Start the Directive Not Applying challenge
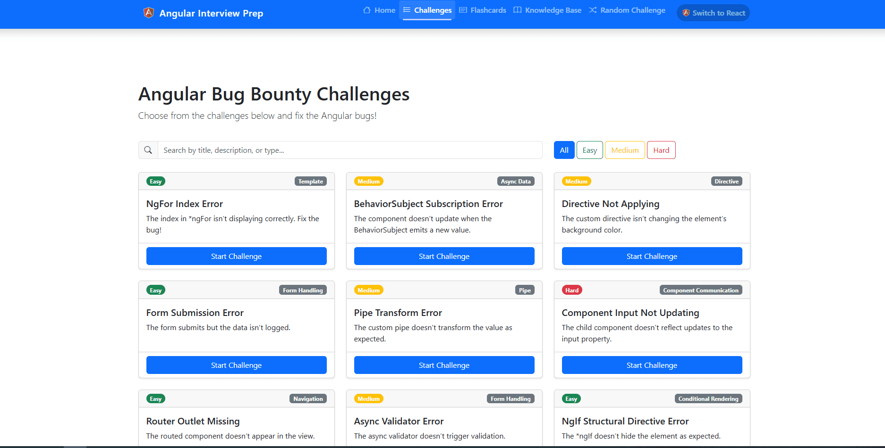 tap(652, 256)
